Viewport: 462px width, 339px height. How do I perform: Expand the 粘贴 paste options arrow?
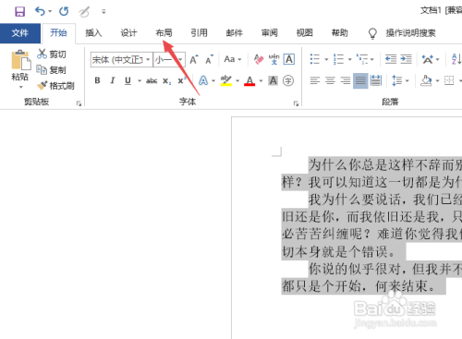click(x=20, y=87)
